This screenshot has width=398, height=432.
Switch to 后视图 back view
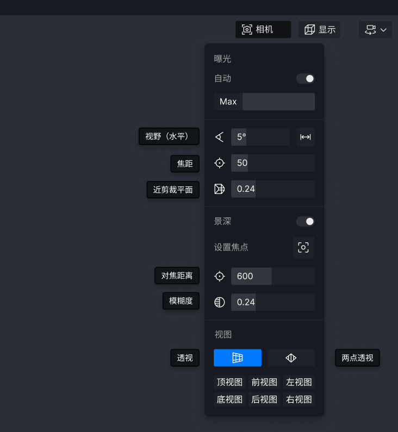click(x=264, y=399)
